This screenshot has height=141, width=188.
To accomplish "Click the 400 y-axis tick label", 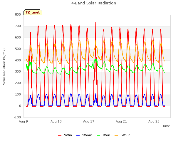I will tap(18, 60).
